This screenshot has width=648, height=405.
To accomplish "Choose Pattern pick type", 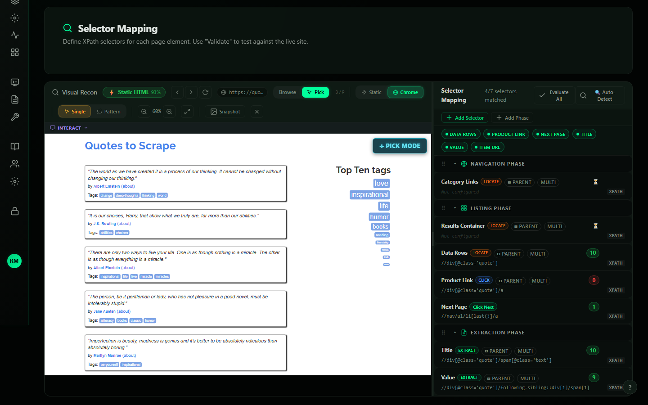I will tap(108, 112).
